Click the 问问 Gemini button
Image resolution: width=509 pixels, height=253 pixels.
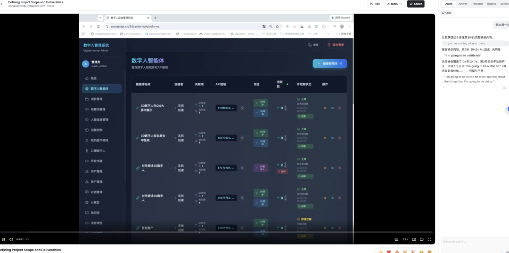pos(341,18)
